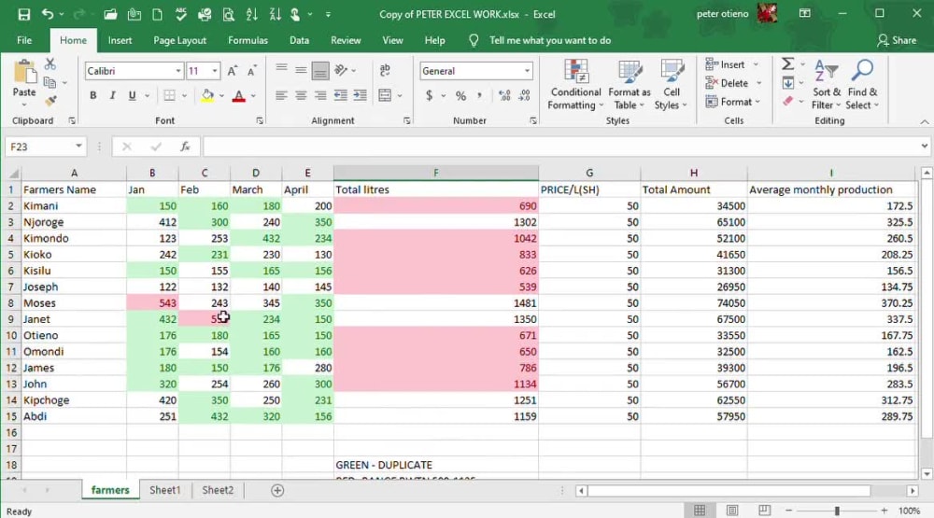Open the General number format dropdown
The image size is (934, 518).
(527, 71)
